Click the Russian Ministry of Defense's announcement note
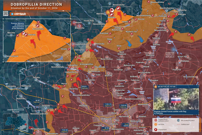This screenshot has height=135, width=202. [18, 26]
